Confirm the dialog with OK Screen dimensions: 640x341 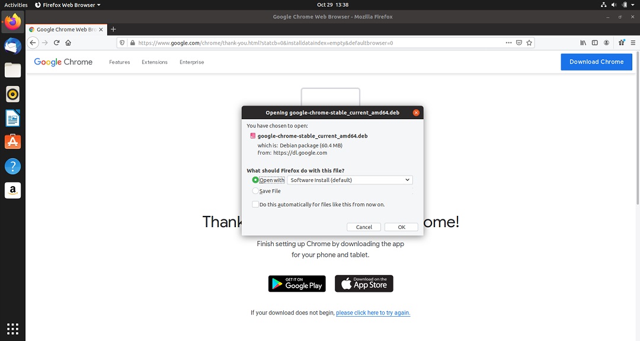click(401, 227)
